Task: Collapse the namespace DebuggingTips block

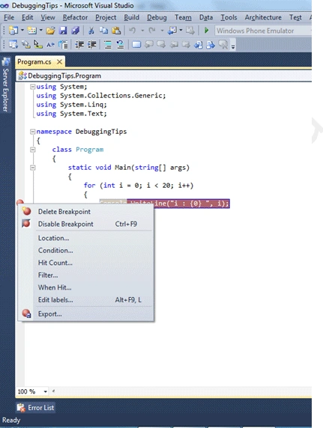Action: (32, 132)
